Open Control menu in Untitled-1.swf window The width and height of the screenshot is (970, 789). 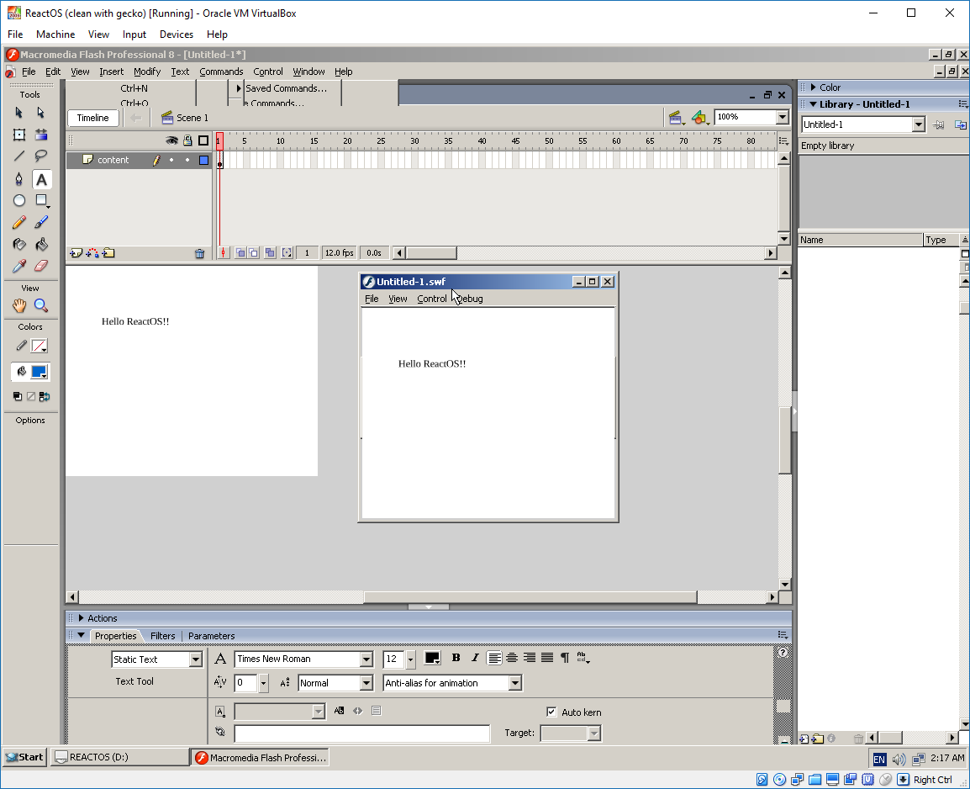tap(432, 299)
